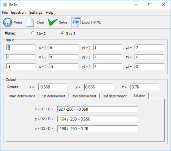The image size is (171, 151).
Task: Select the Solution tab
Action: point(139,96)
